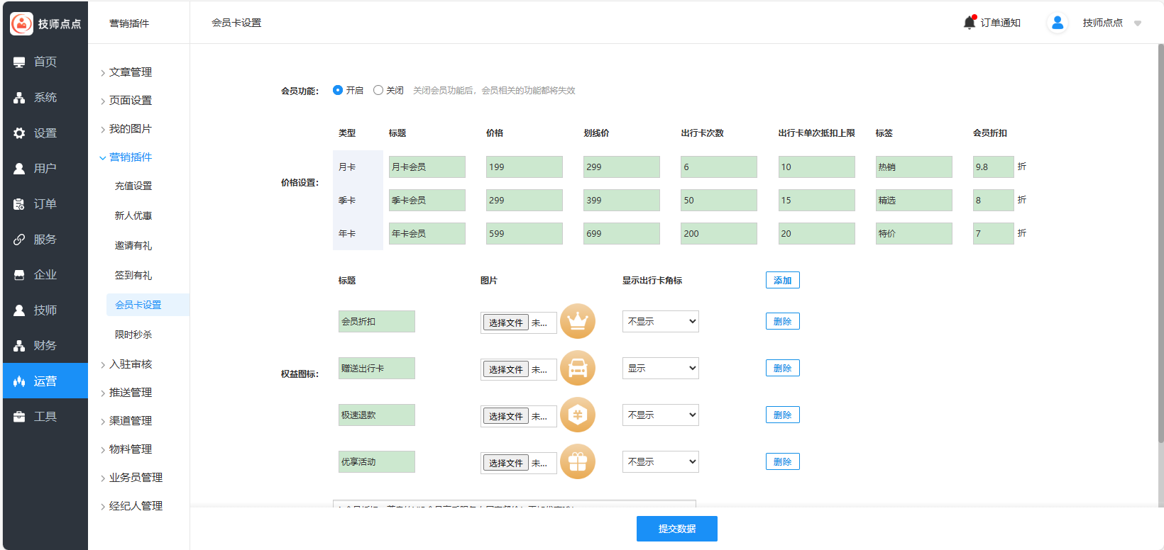Select the 开启 radio for member function
Image resolution: width=1164 pixels, height=550 pixels.
point(338,90)
